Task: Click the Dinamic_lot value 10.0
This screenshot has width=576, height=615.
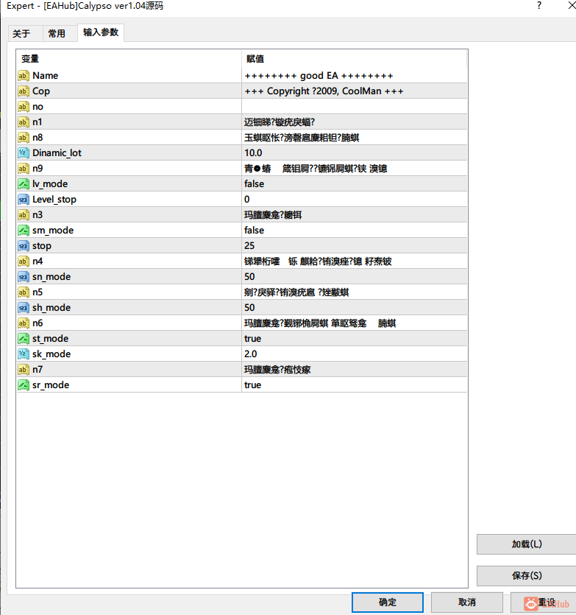Action: (x=253, y=153)
